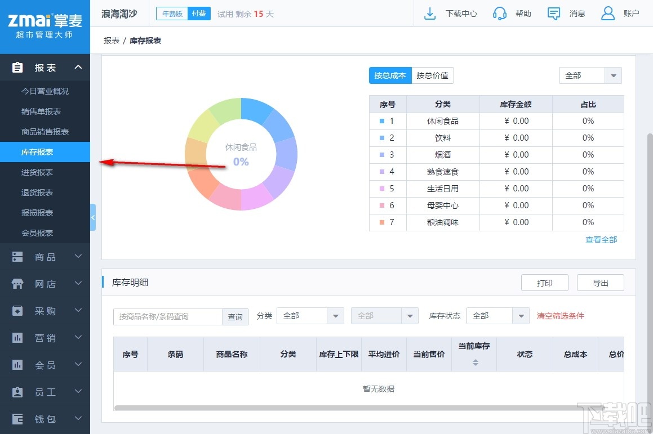Screen dimensions: 653x434
Task: Switch chart to 按总成本
Action: [x=390, y=75]
